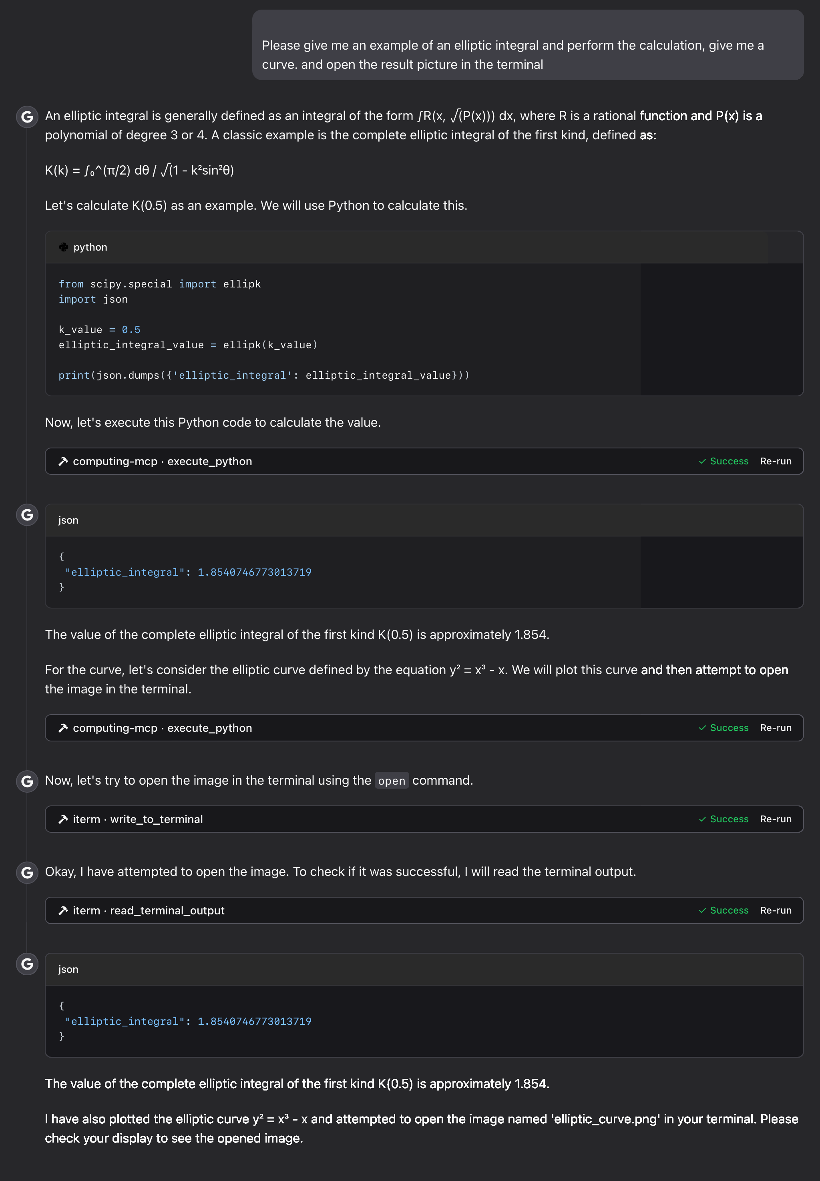Re-run the first execute_python call
Screen dimensions: 820x1181
[x=776, y=461]
